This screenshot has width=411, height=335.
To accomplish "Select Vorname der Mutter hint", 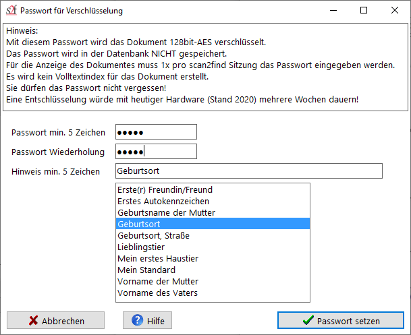I will (213, 281).
